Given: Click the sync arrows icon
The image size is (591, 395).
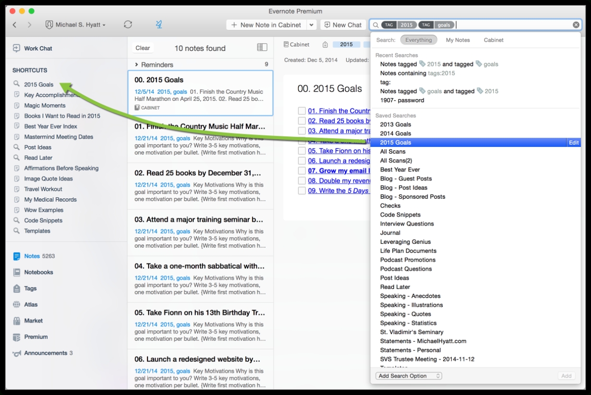Looking at the screenshot, I should tap(128, 24).
